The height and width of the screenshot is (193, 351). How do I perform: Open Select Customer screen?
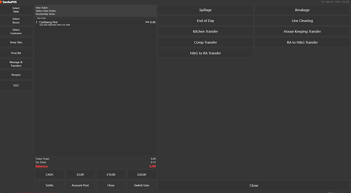coord(16,32)
